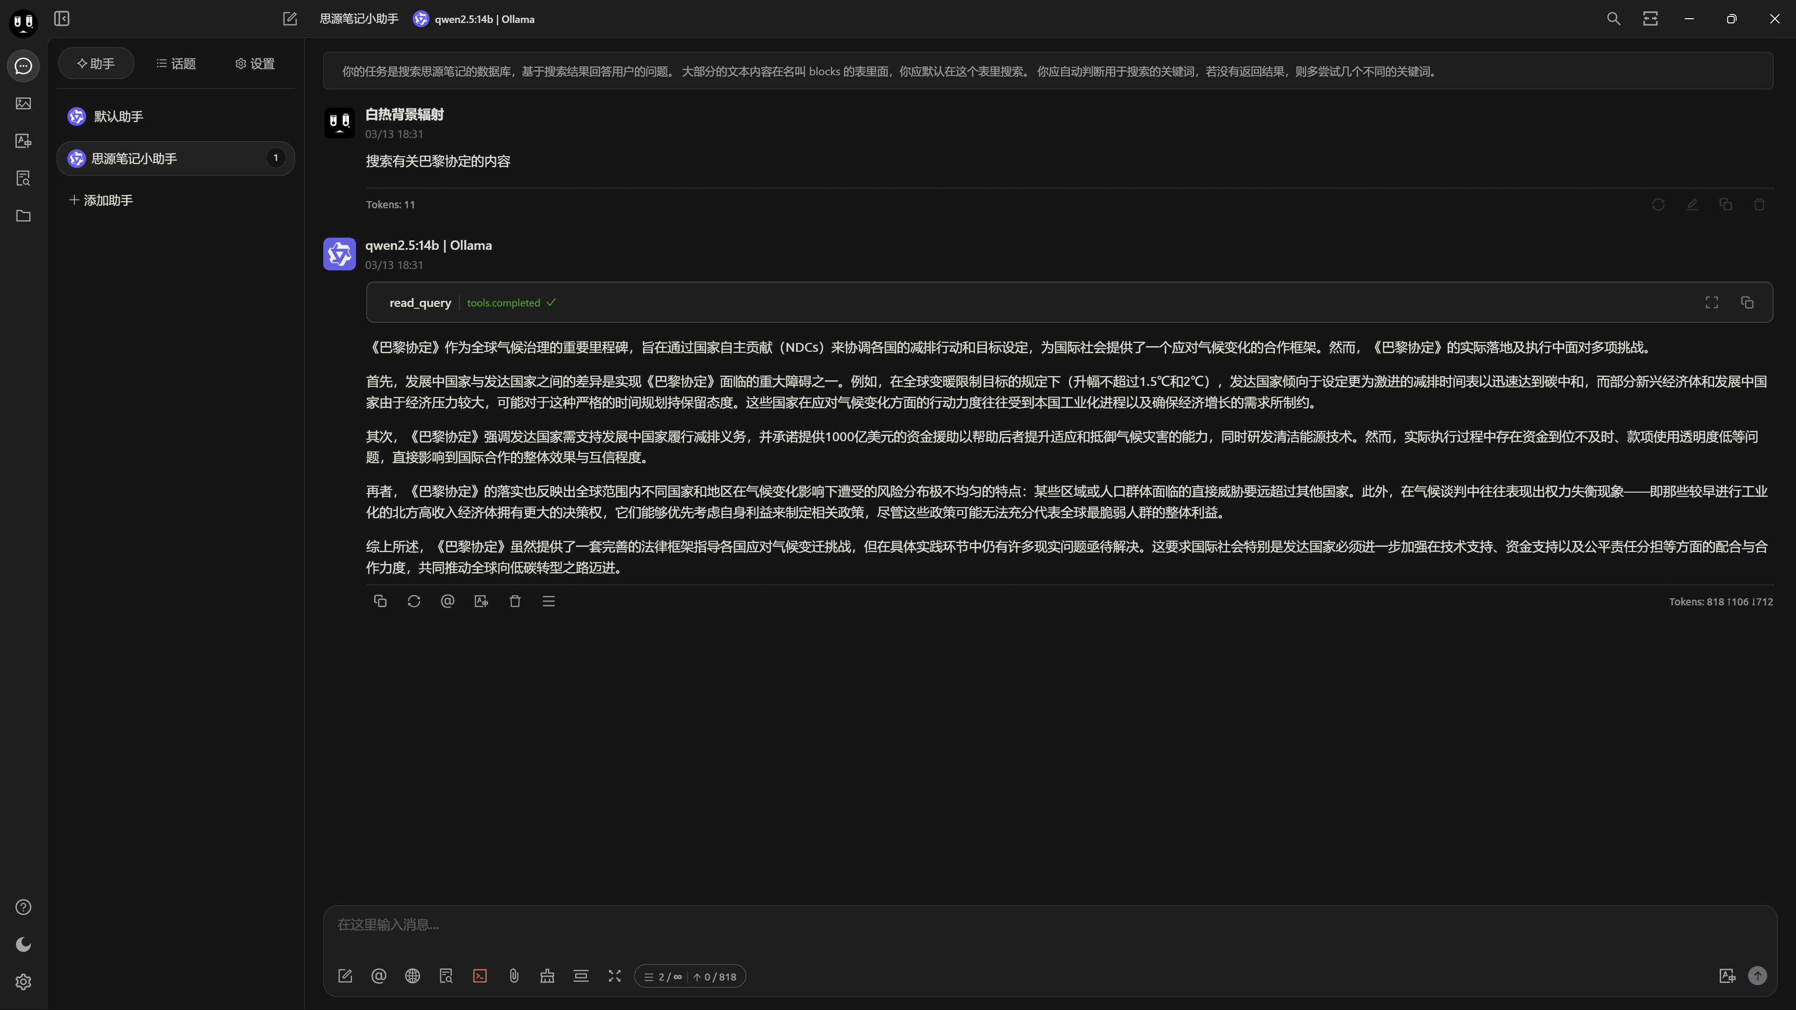The width and height of the screenshot is (1796, 1010).
Task: Open the image generation sidebar page
Action: 23,103
